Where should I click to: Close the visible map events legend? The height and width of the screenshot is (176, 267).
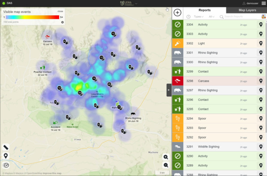point(60,11)
